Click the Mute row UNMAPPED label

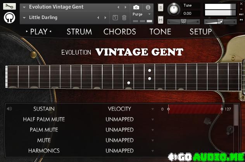click(119, 140)
